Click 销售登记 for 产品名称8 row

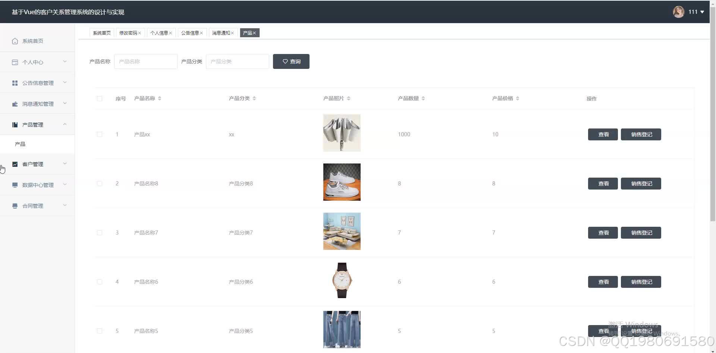(x=641, y=184)
